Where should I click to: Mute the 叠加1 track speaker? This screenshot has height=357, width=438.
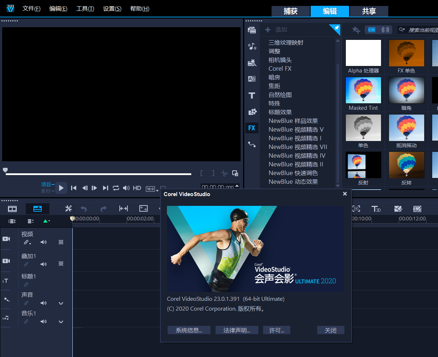point(44,264)
